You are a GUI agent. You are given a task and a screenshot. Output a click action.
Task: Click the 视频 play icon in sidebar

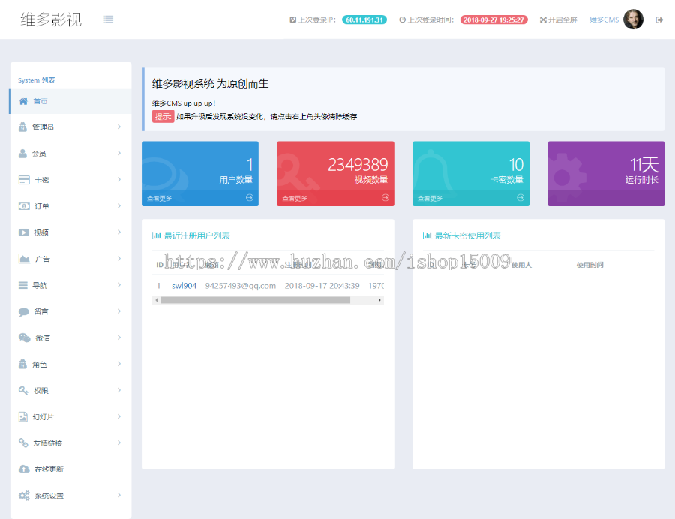point(24,232)
